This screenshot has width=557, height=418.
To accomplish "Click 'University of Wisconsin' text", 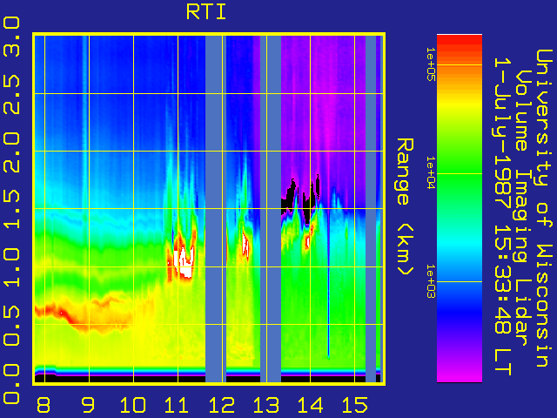I will click(x=543, y=208).
